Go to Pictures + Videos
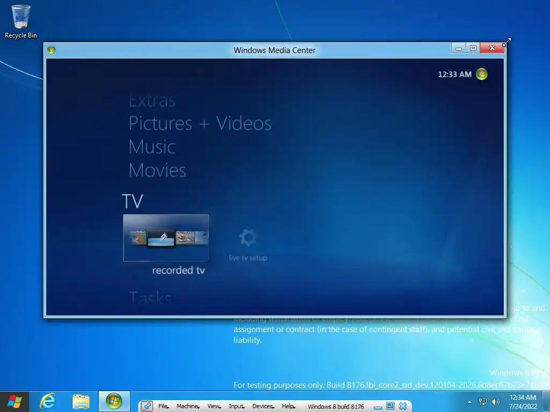 click(200, 123)
